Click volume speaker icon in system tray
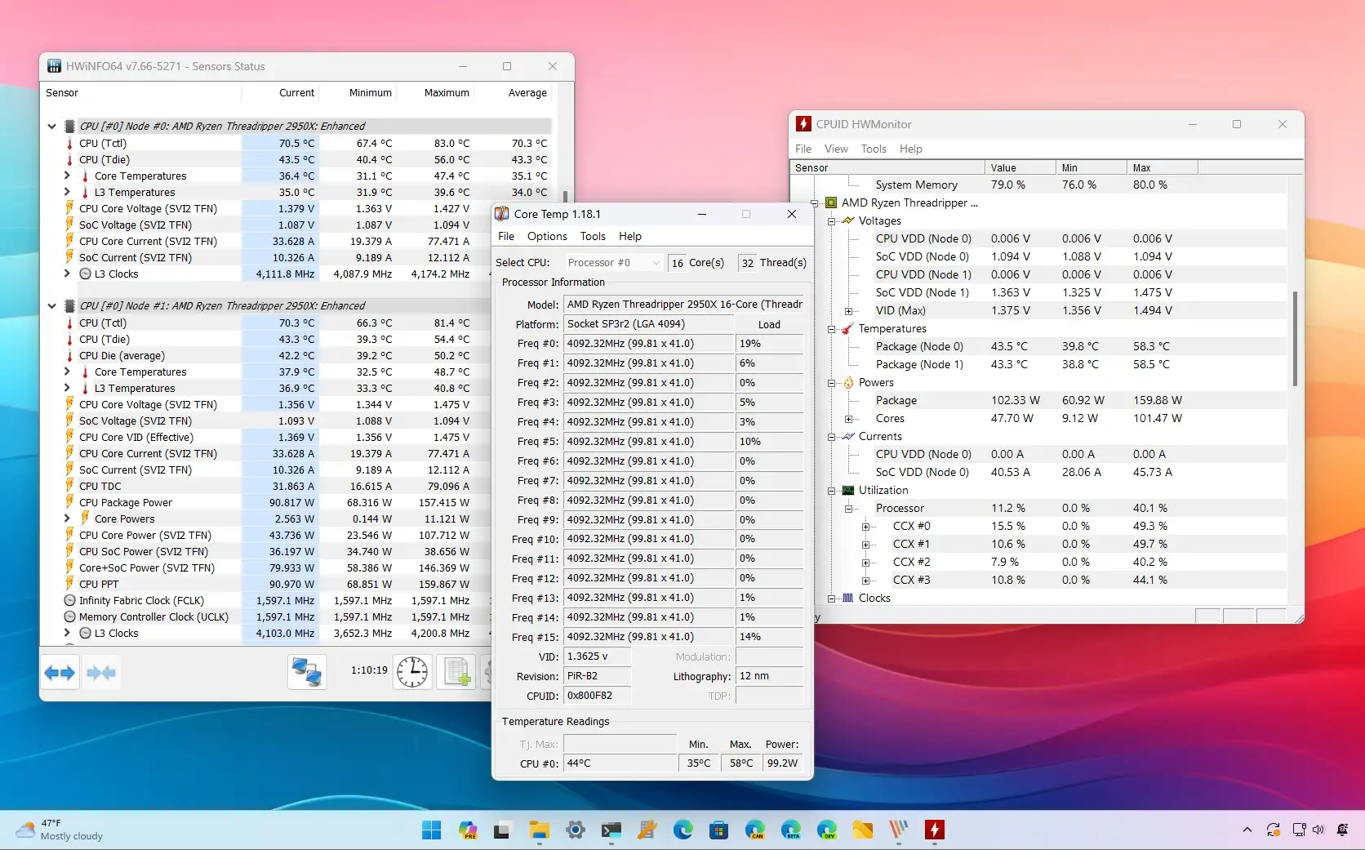 coord(1318,830)
